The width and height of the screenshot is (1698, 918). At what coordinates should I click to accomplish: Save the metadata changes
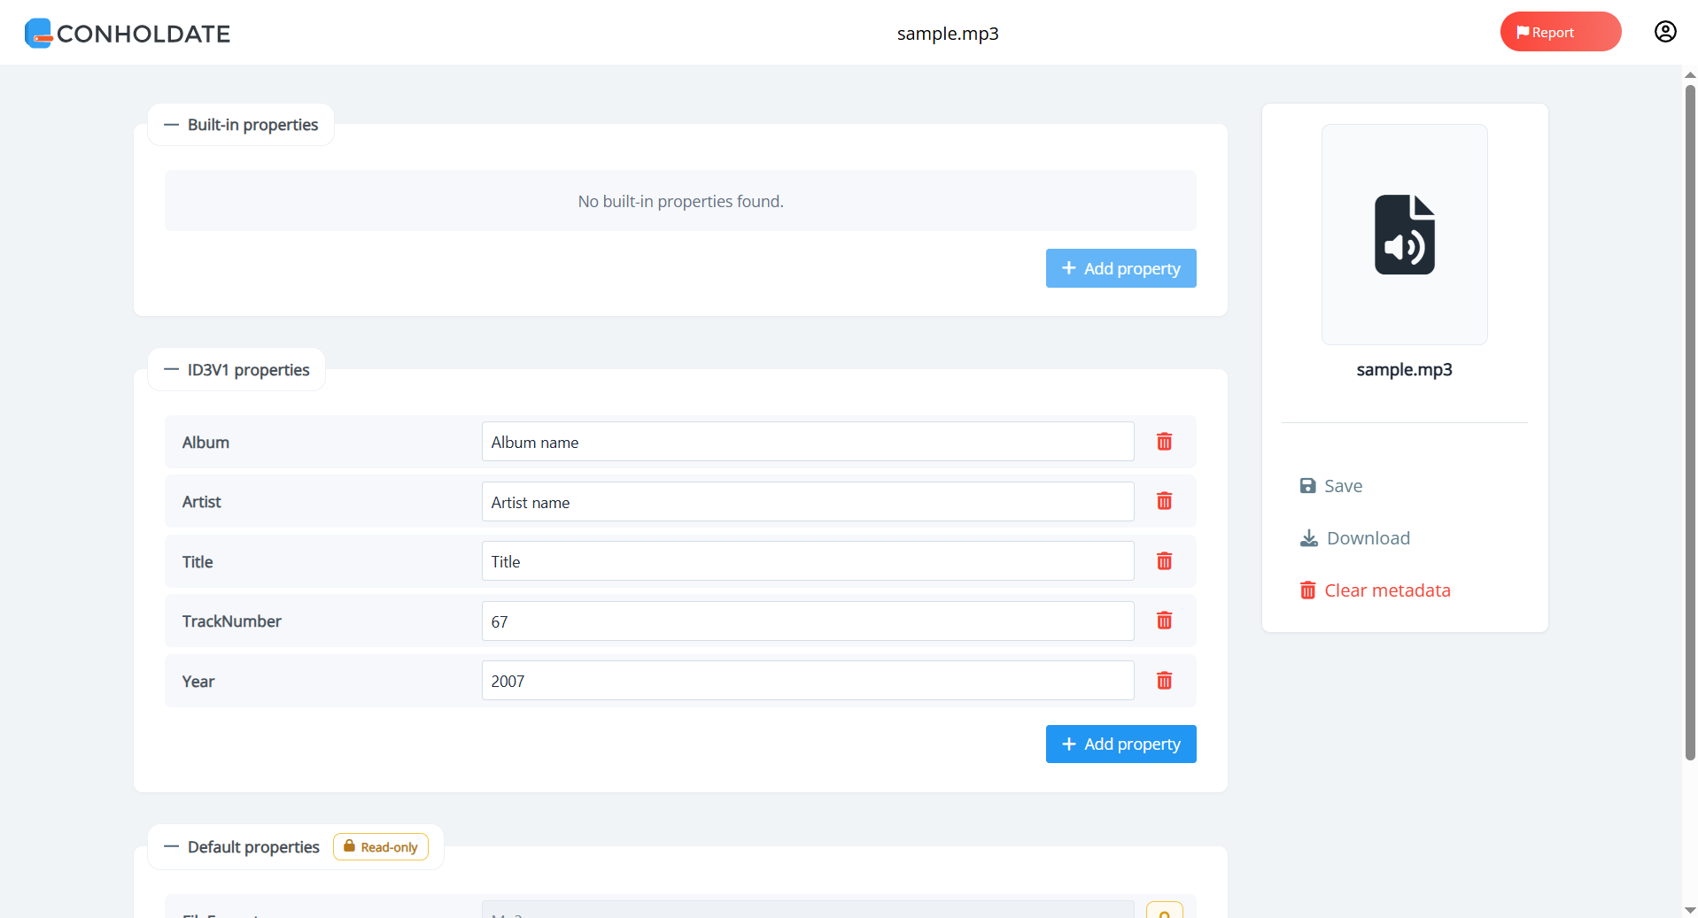pos(1330,486)
